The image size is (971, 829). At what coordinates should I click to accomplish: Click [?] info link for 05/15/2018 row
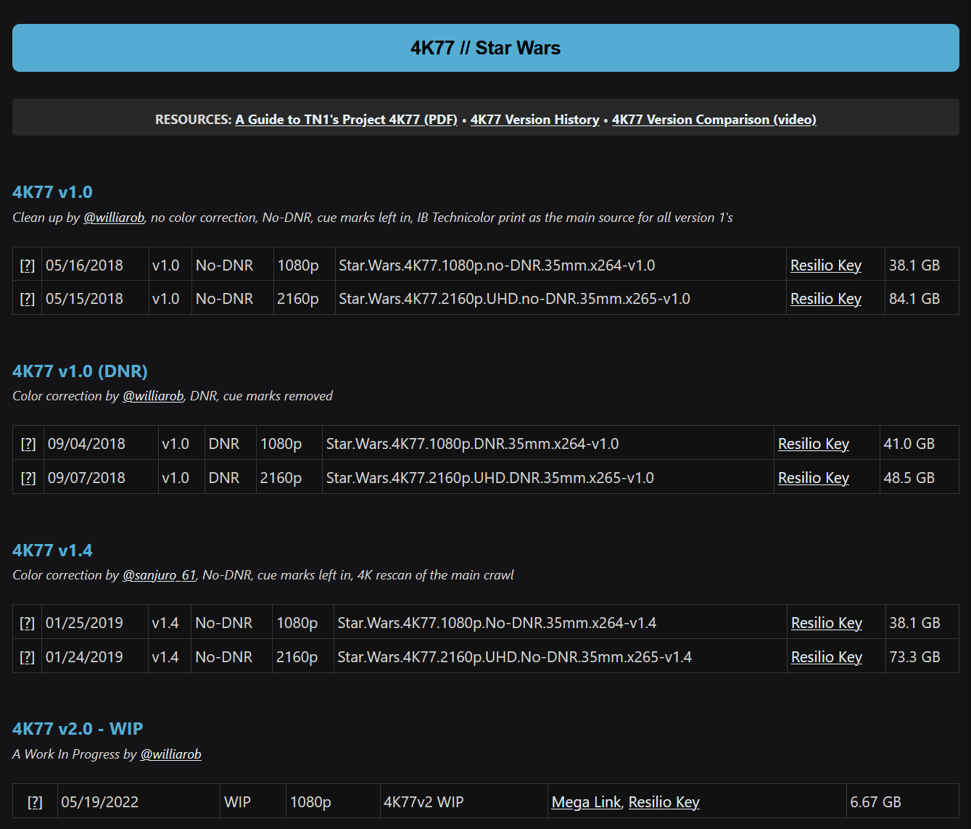click(x=28, y=299)
